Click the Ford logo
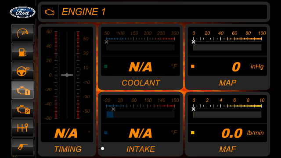Screen dimensions: 281x158 (22, 12)
